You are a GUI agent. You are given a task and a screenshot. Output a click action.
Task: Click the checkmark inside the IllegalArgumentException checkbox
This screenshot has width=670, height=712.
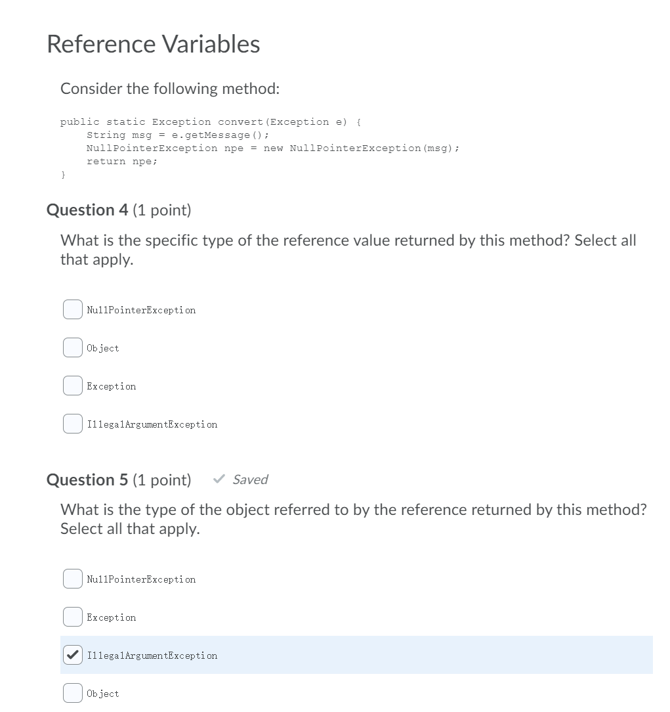[72, 654]
